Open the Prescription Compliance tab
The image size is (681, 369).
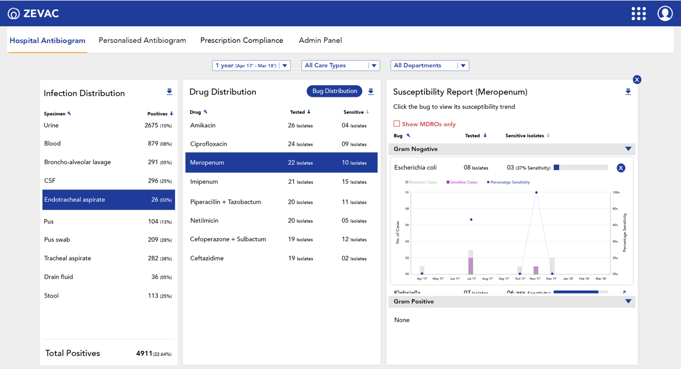(242, 41)
